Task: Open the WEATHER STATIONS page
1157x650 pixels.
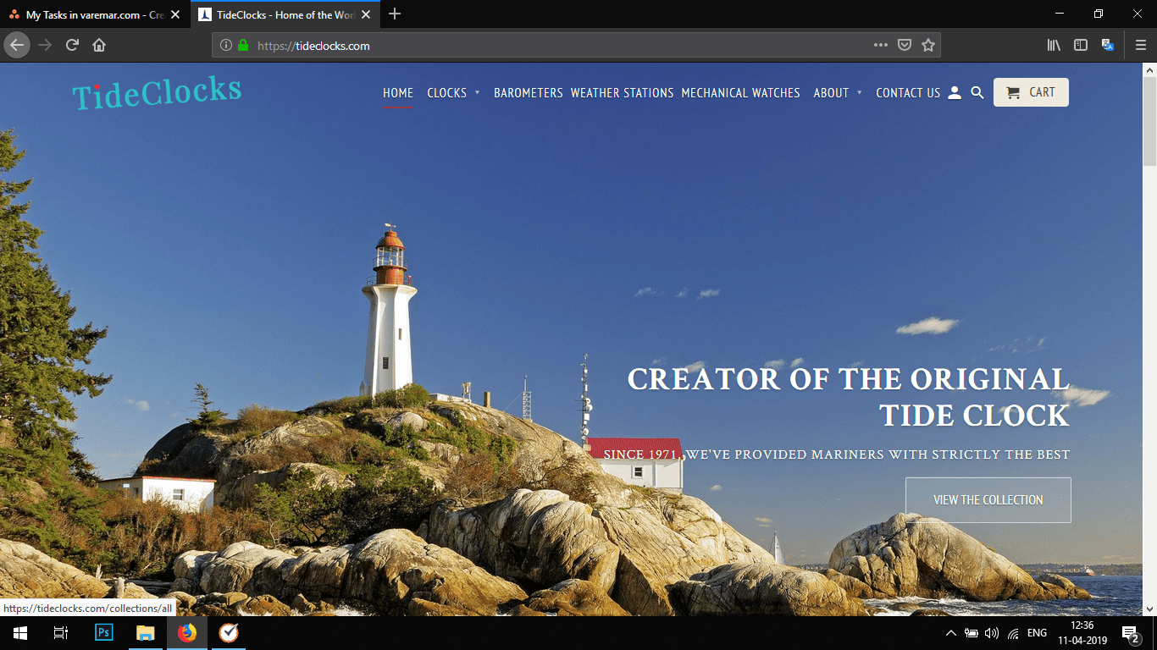Action: click(622, 93)
